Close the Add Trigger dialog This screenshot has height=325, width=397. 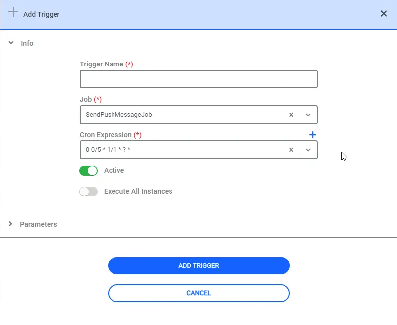383,14
